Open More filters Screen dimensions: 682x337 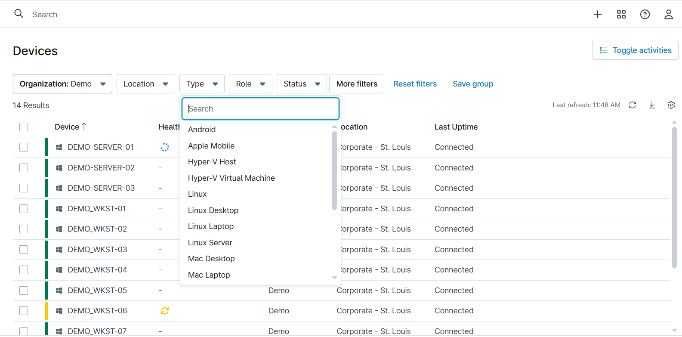(357, 84)
